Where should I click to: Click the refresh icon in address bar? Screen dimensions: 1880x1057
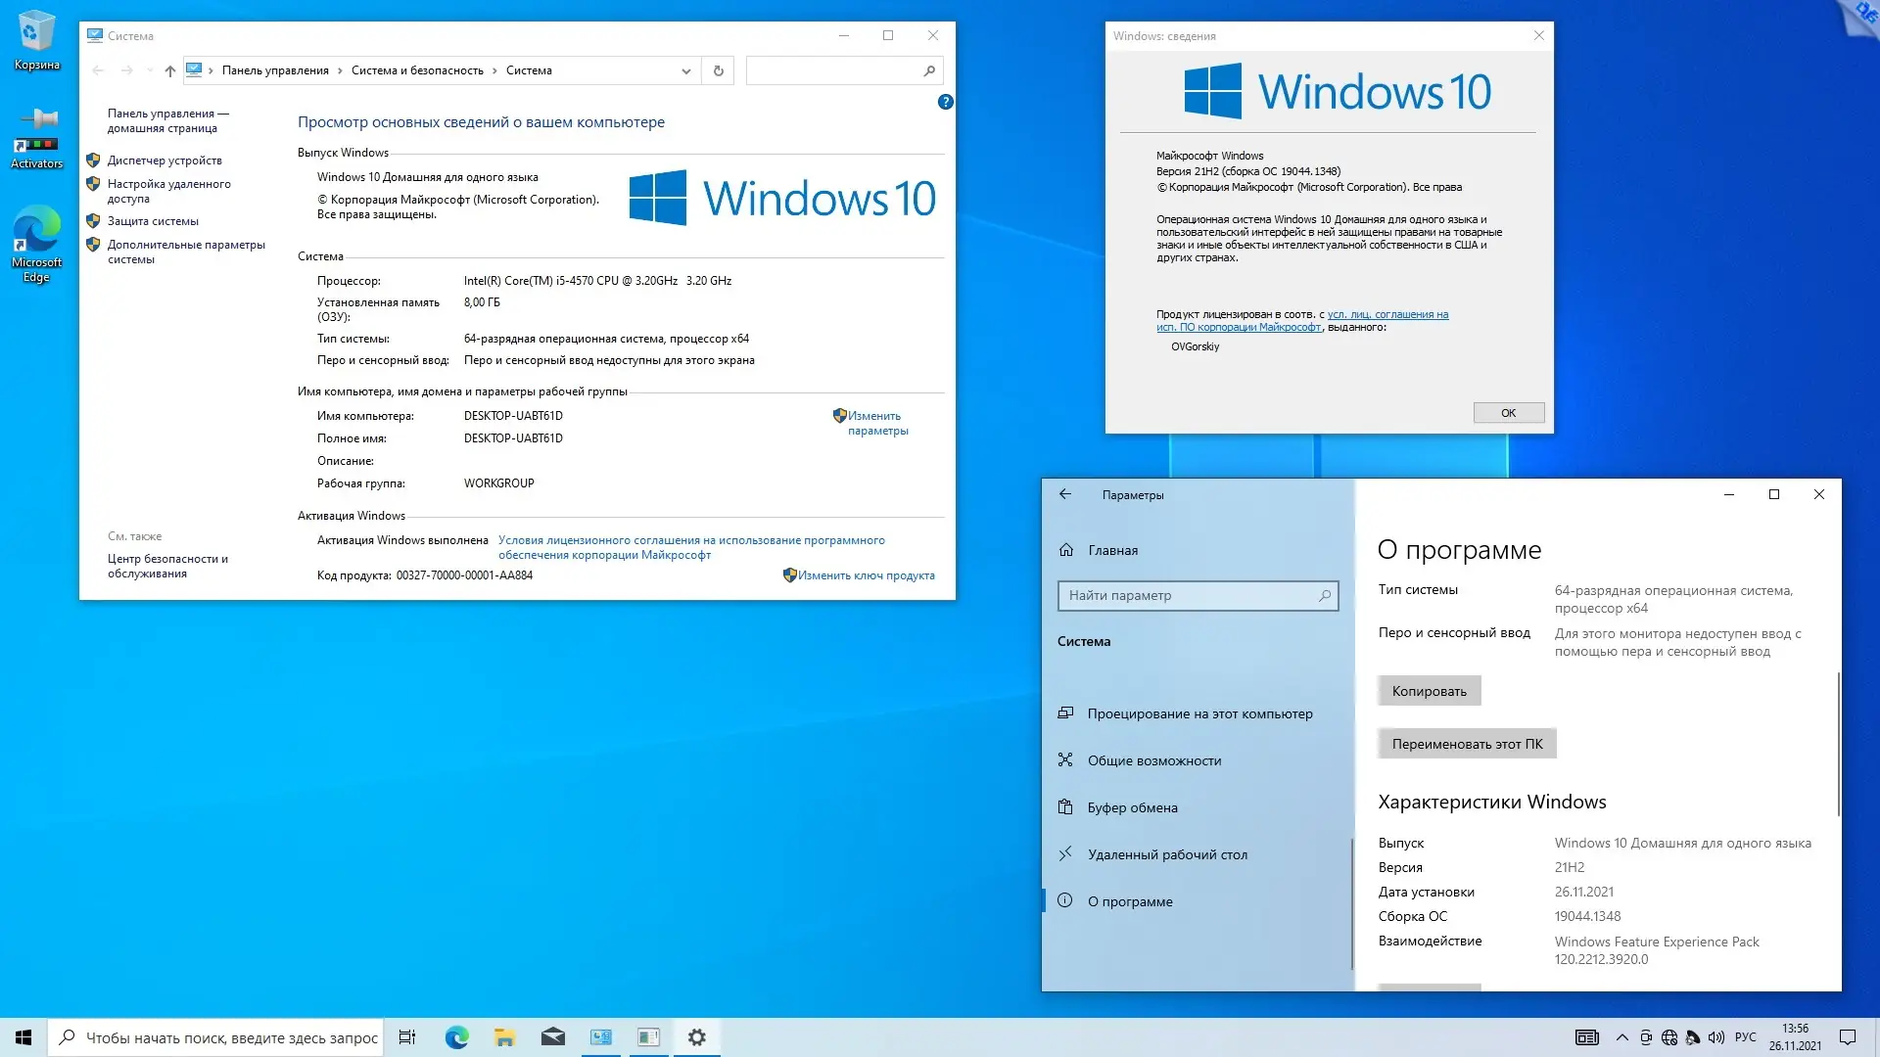point(718,70)
